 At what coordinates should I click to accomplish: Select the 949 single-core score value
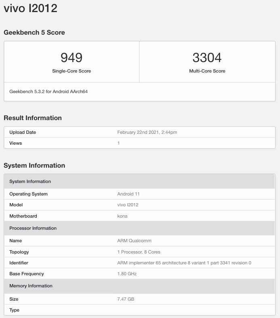pyautogui.click(x=72, y=58)
